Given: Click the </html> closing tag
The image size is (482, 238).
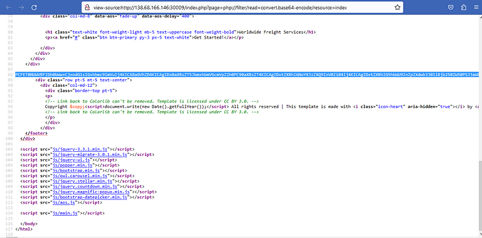Looking at the screenshot, I should click(24, 229).
